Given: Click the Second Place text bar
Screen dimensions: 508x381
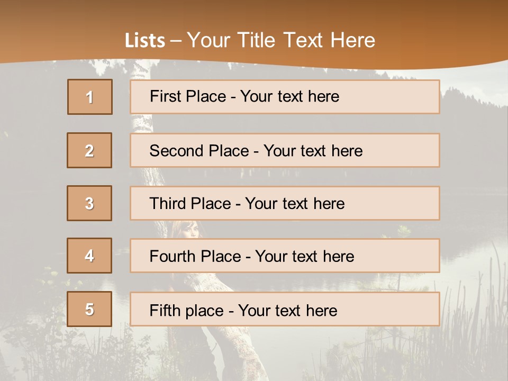Looking at the screenshot, I should click(285, 150).
